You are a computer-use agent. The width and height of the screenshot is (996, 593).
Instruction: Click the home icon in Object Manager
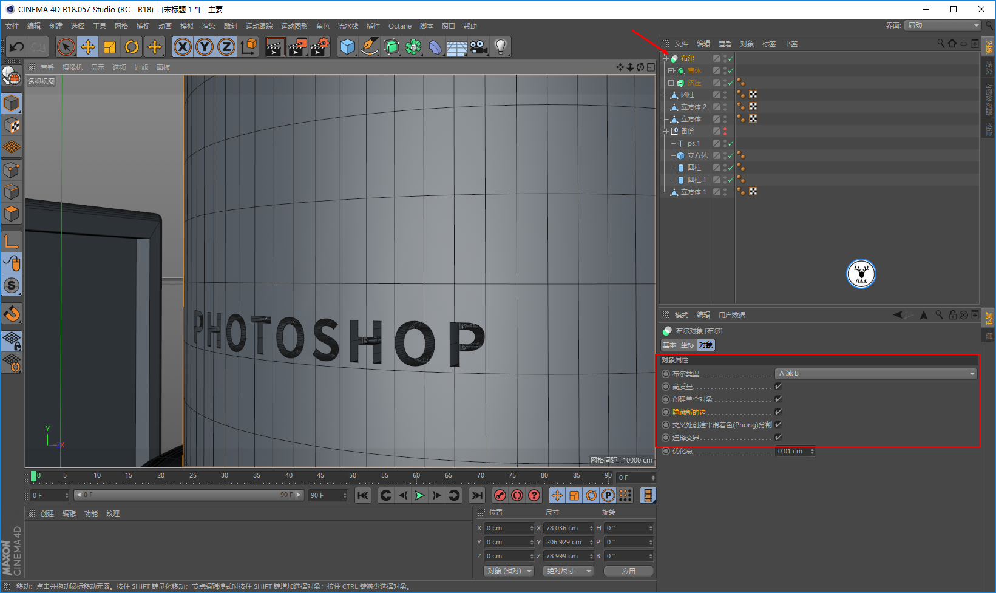pyautogui.click(x=952, y=43)
